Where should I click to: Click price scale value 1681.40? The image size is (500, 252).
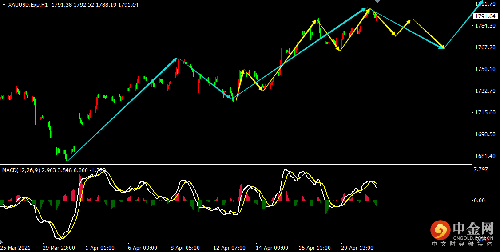coord(485,156)
